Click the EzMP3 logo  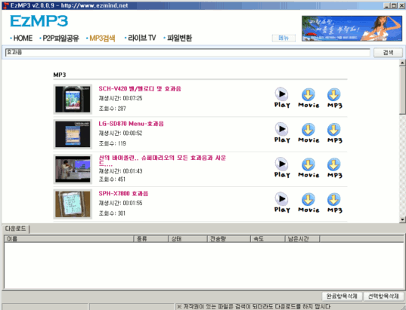pyautogui.click(x=39, y=21)
